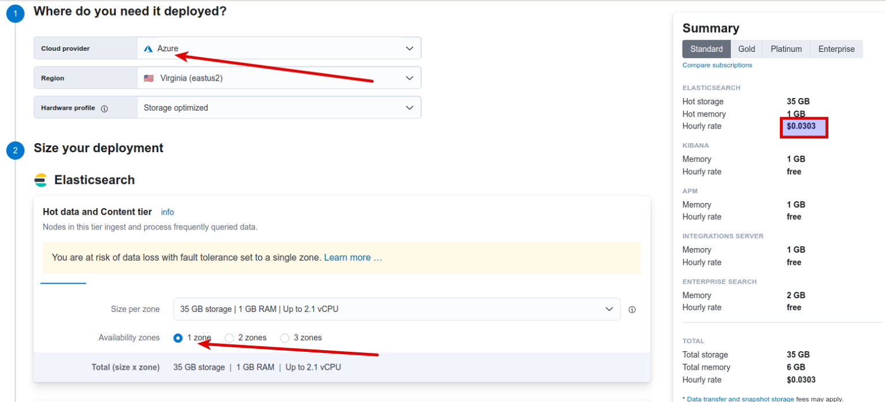Click the US flag icon beside Virginia region
The height and width of the screenshot is (402, 886).
click(149, 77)
